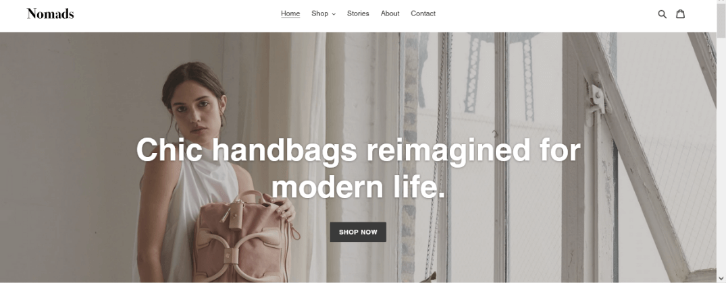Go to the Home menu item
The width and height of the screenshot is (726, 283).
[290, 13]
